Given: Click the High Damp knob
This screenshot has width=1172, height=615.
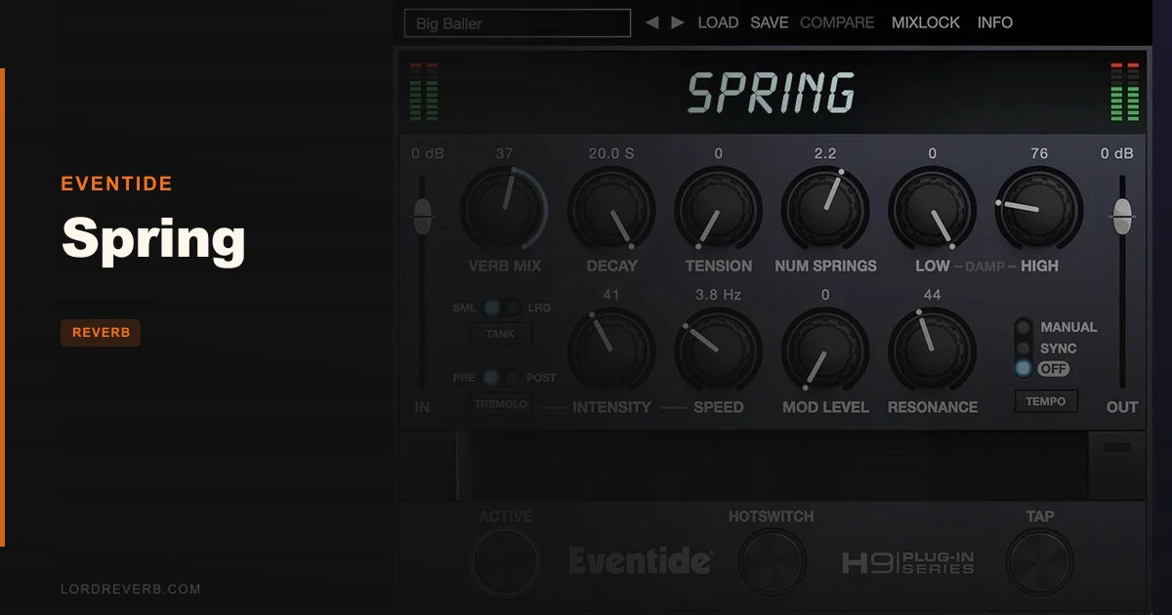Looking at the screenshot, I should [x=1038, y=209].
